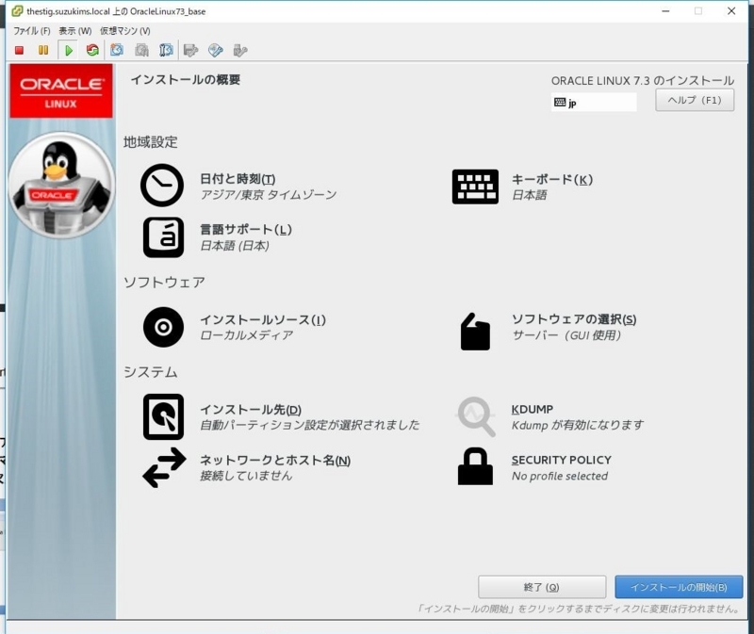Open the 仮想マシン (V) menu
Screen dimensions: 754x634
[x=125, y=31]
